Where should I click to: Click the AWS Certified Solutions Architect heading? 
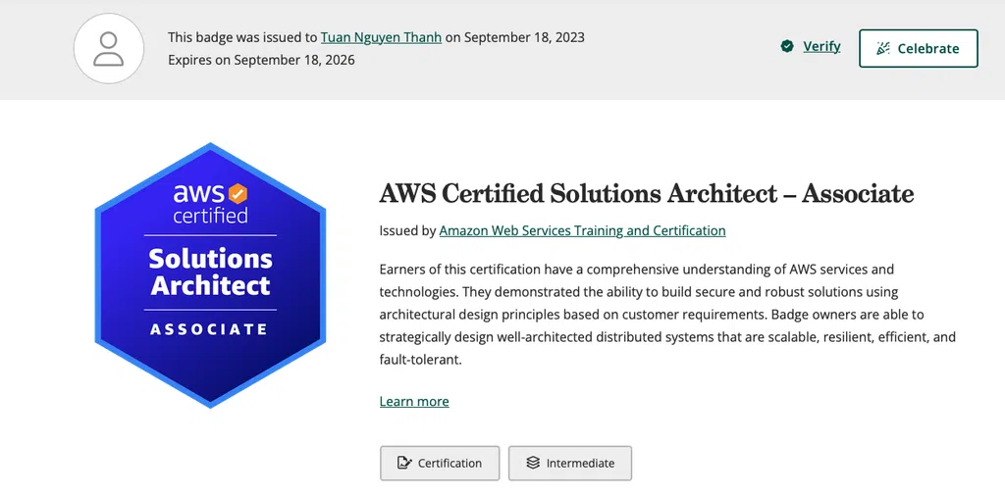click(x=646, y=193)
